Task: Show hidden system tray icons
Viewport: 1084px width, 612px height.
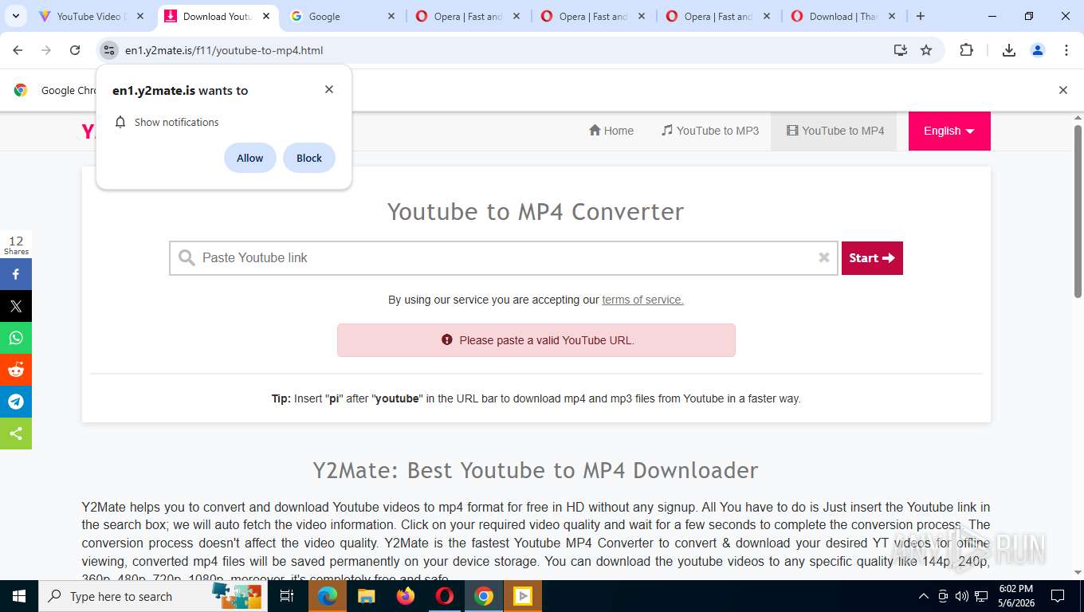Action: pos(924,596)
